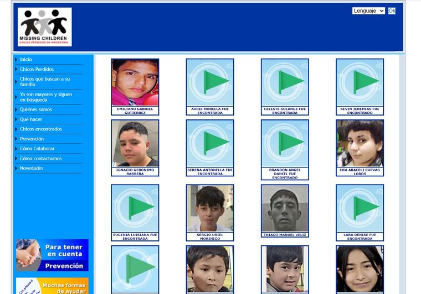Open Sergio Uriel Morinigo photo

click(x=210, y=208)
